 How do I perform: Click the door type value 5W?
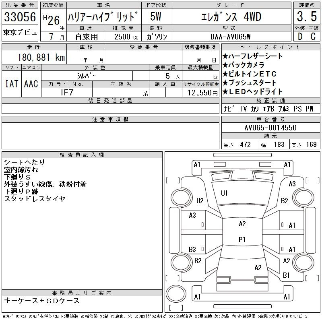point(156,17)
